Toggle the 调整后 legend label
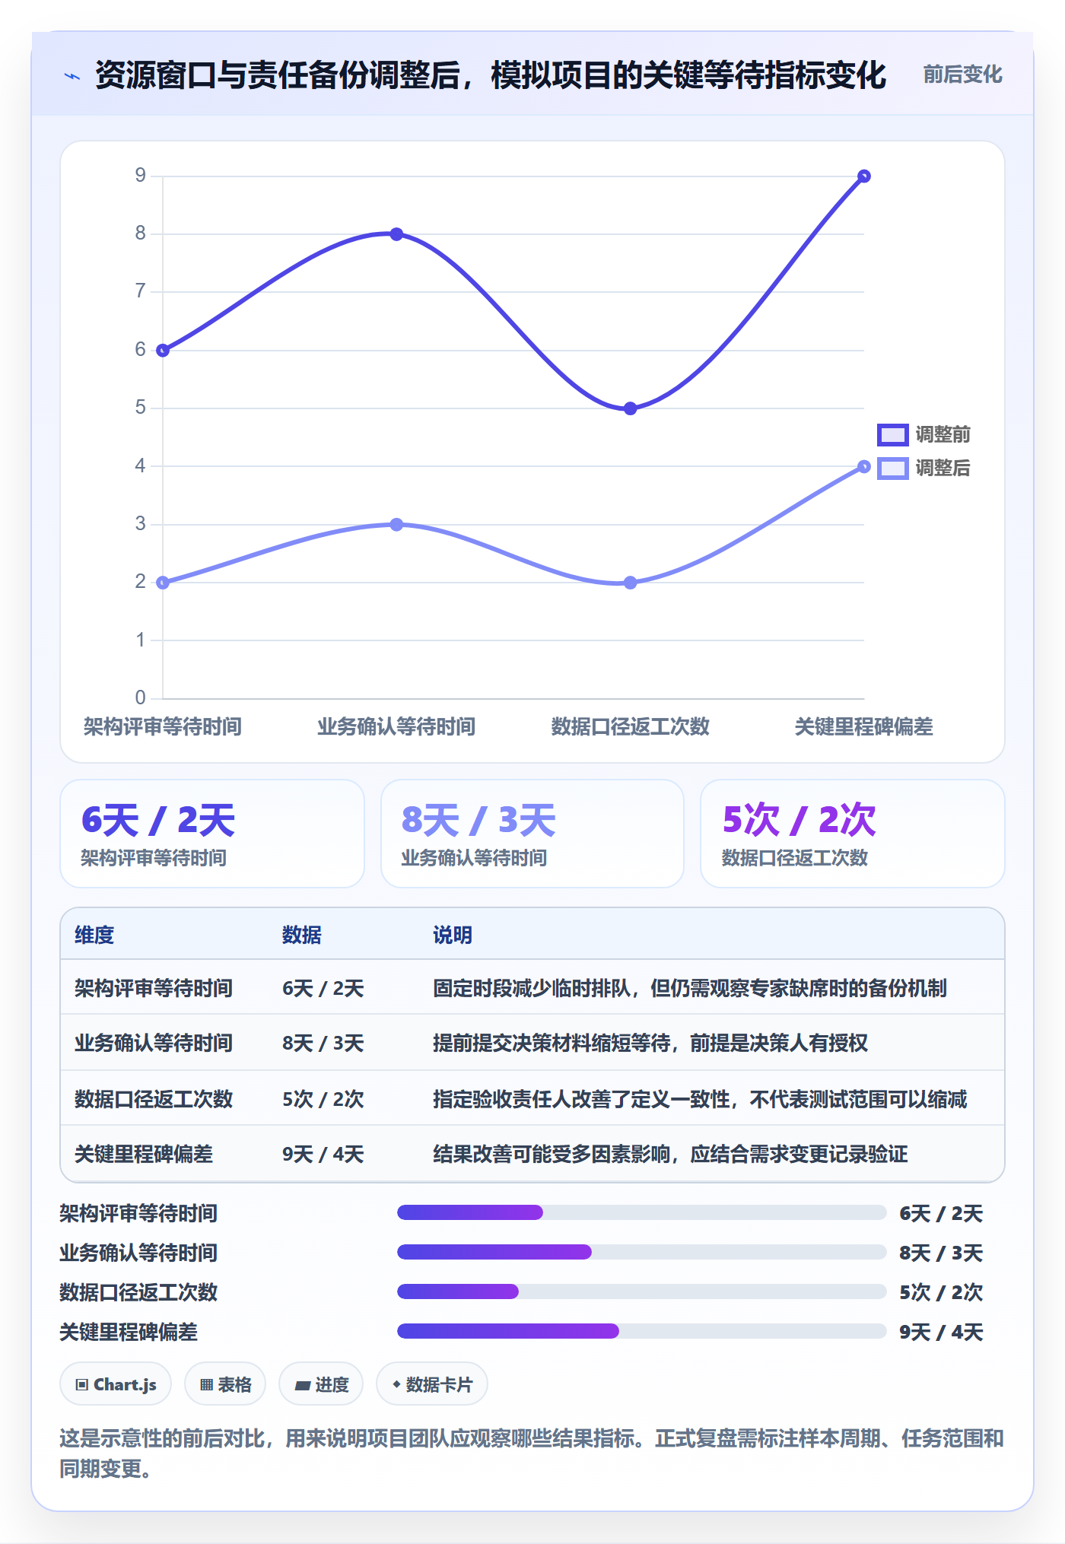This screenshot has height=1544, width=1065. [x=943, y=468]
